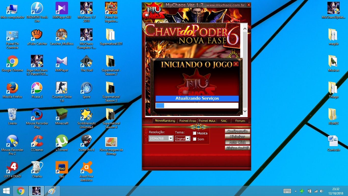Open magda folder on desktop

[333, 37]
